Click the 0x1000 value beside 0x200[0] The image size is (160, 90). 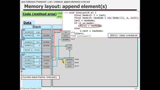(x=46, y=42)
